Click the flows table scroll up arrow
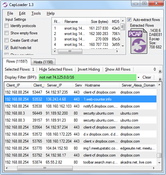Image resolution: width=166 pixels, height=175 pixels. tap(159, 85)
